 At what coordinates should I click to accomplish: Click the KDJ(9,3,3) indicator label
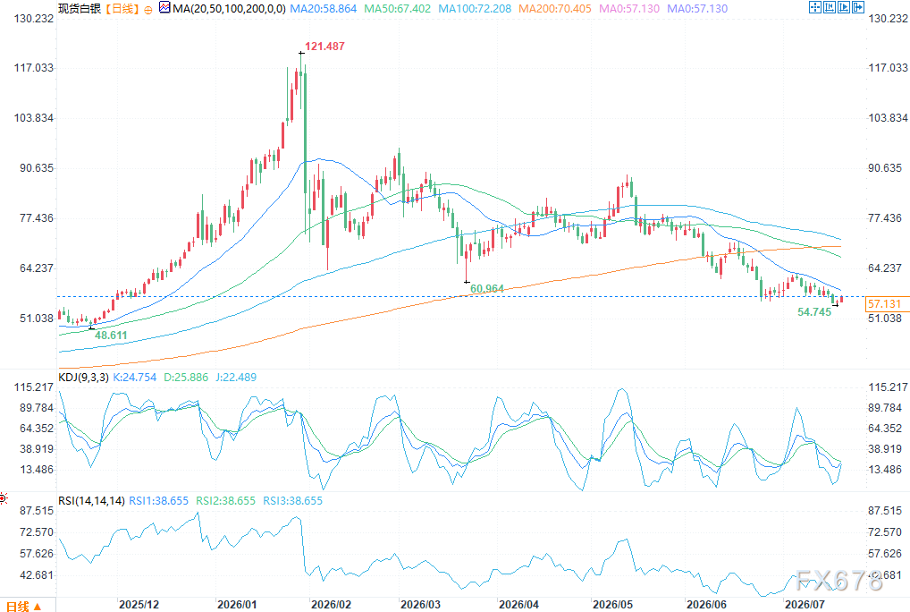coord(83,378)
